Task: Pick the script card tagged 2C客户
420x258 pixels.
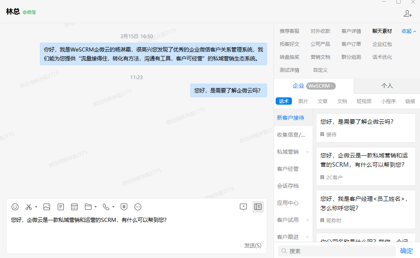Action: (366, 166)
